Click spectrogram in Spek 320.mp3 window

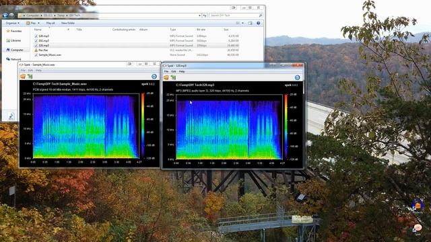point(229,127)
